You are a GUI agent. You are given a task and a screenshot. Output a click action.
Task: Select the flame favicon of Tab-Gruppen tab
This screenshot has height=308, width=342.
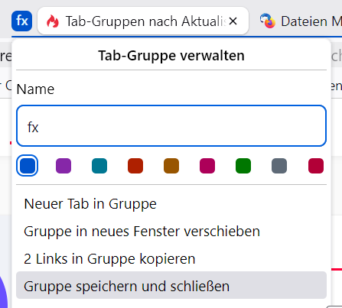53,21
